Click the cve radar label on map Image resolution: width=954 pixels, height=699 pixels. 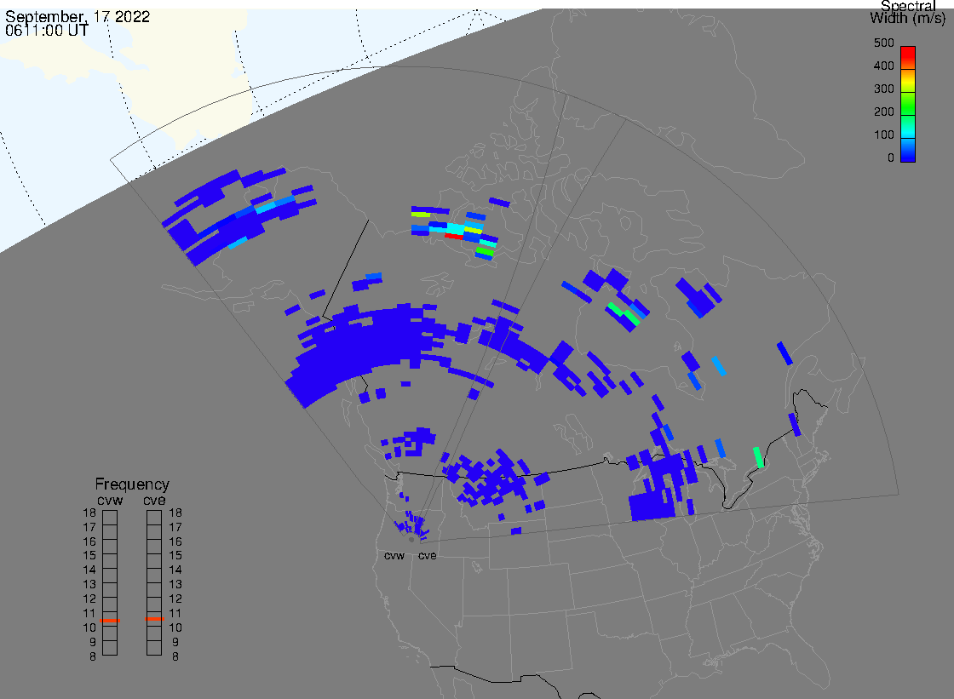(x=427, y=555)
